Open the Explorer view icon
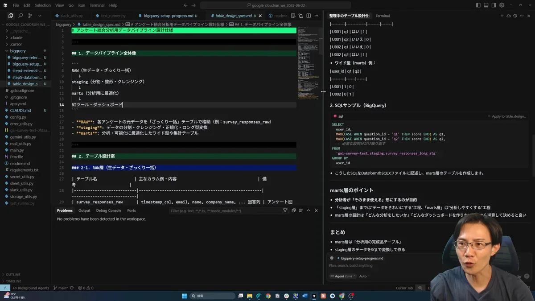Screen dimensions: 535x301 tap(11, 16)
